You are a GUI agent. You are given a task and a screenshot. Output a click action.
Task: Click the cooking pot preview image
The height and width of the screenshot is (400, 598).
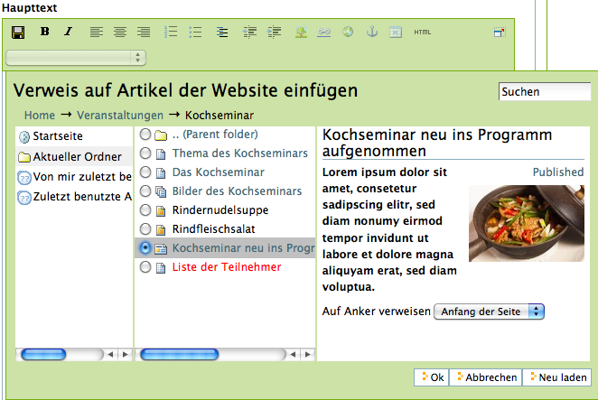tap(527, 223)
